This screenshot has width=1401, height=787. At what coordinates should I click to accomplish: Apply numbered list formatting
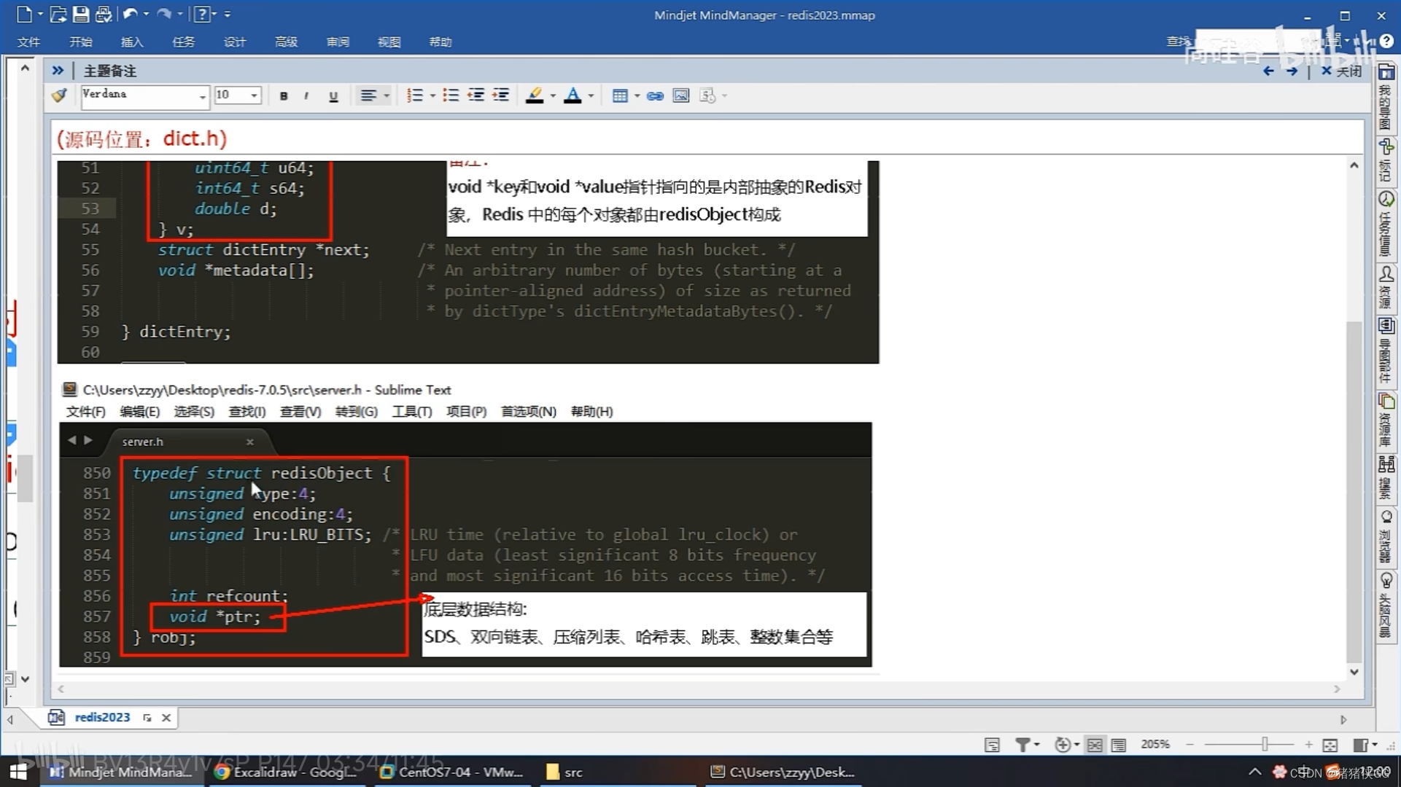pos(414,95)
